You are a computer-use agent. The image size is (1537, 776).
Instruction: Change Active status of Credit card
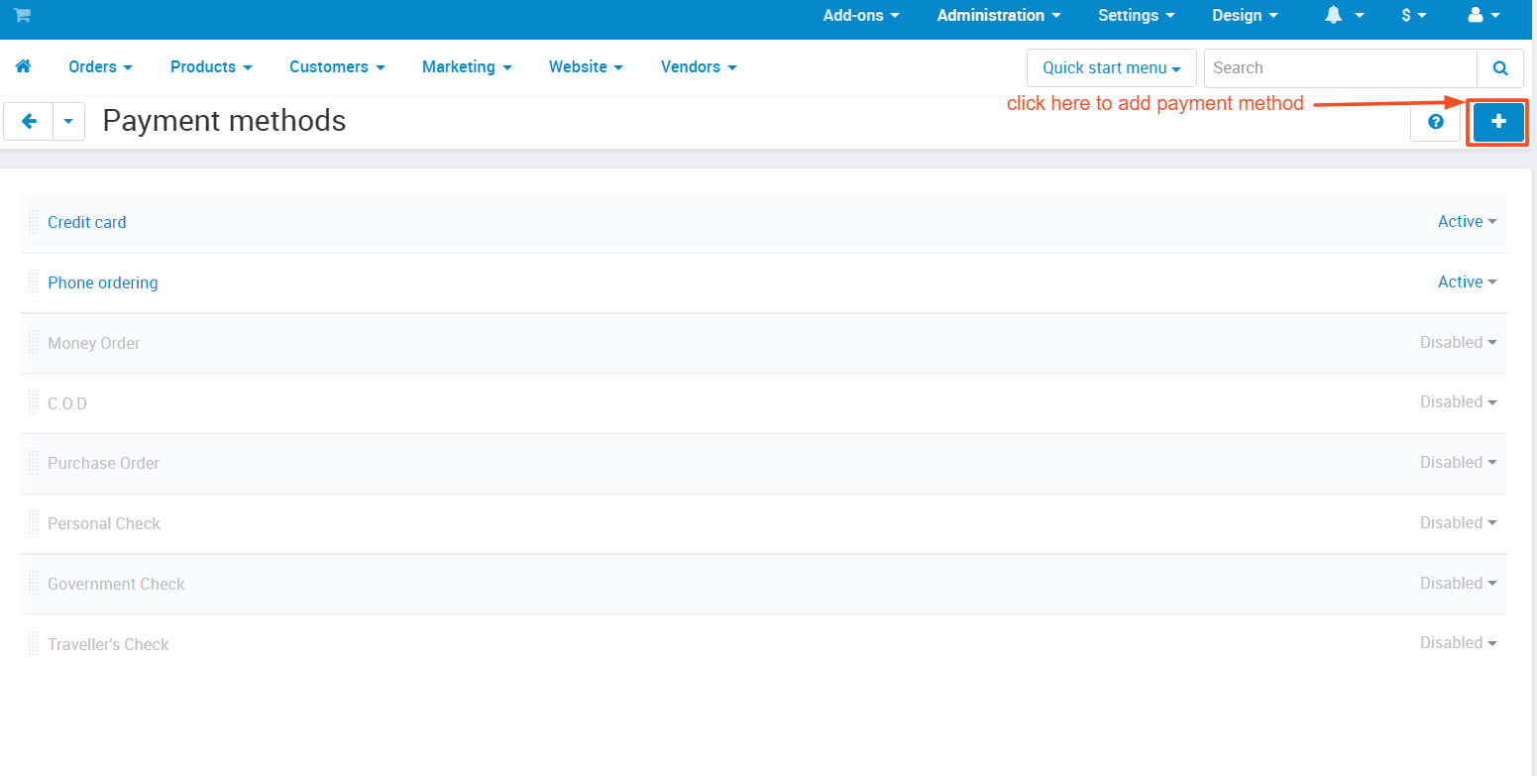1467,222
